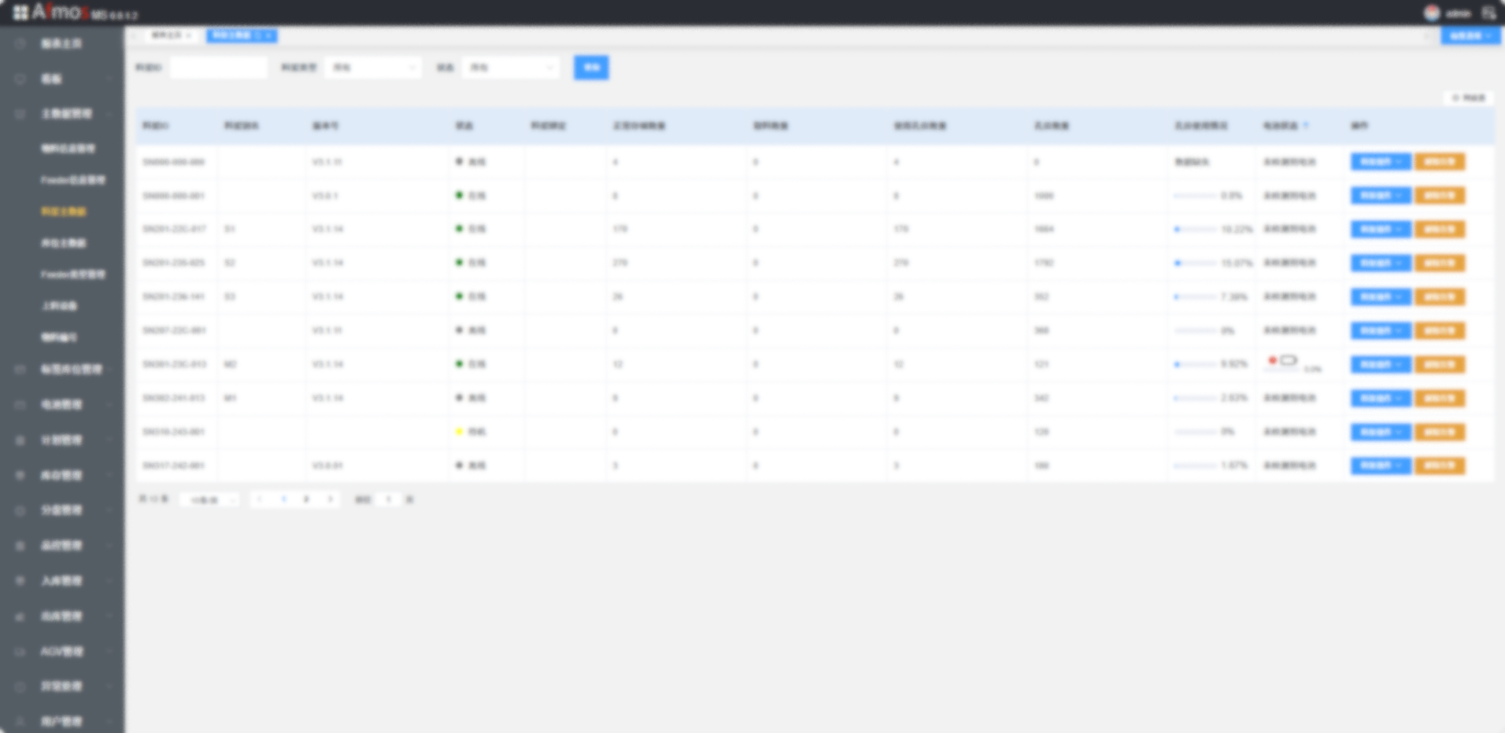
Task: Click the orange button in first table row
Action: (1440, 162)
